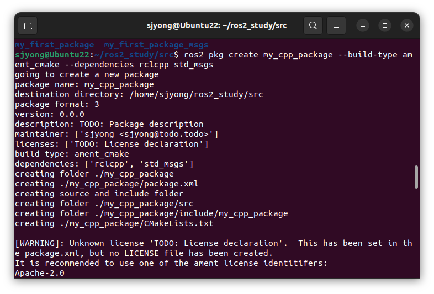Viewport: 434px width, 294px height.
Task: Click 'creating source and include folder' line
Action: tap(99, 194)
